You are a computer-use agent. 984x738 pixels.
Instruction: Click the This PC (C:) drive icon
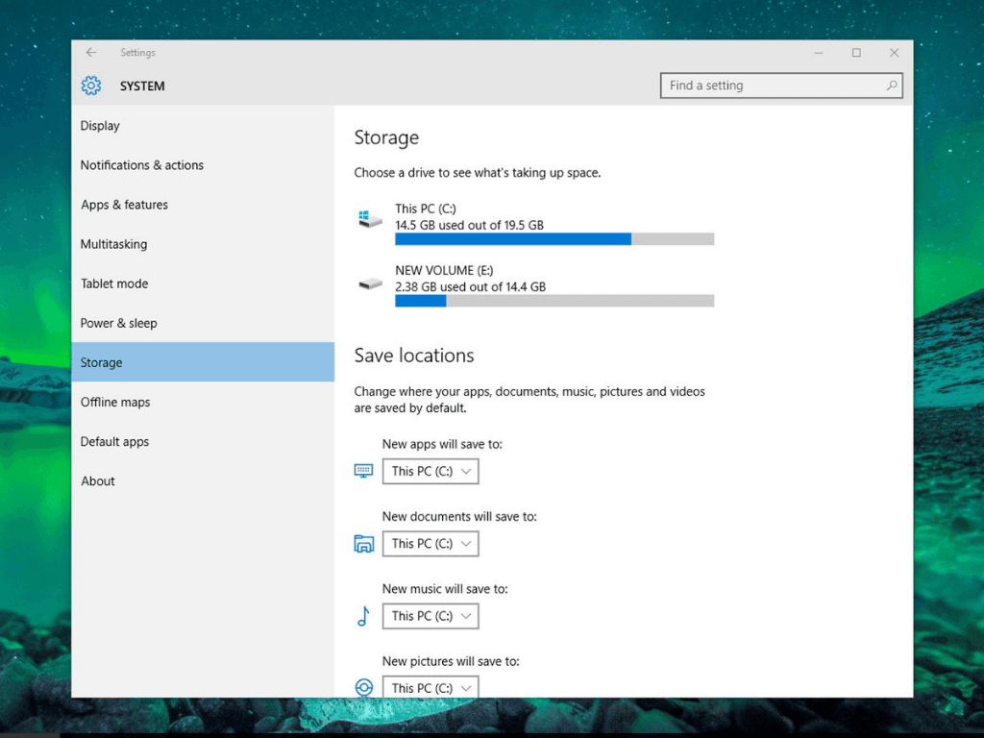370,218
